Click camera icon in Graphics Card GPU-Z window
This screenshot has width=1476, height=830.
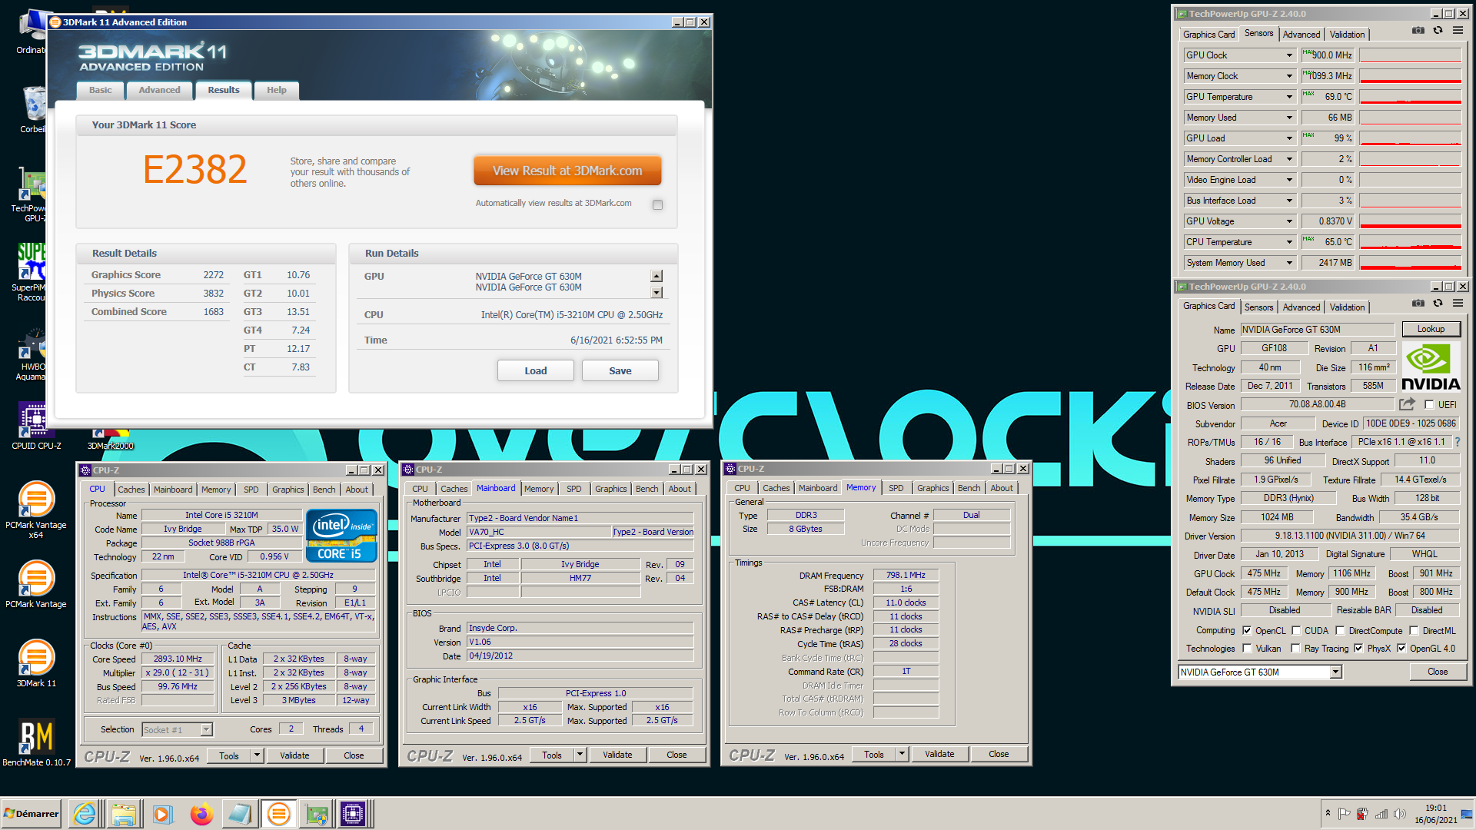pyautogui.click(x=1418, y=303)
